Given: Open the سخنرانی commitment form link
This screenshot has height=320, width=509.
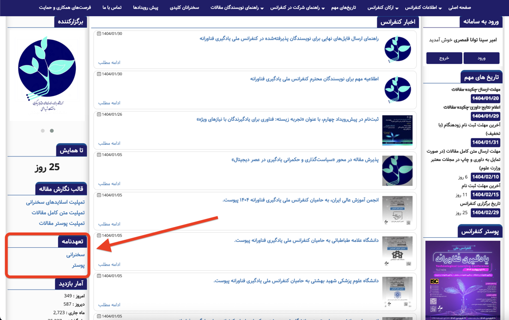Looking at the screenshot, I should 76,255.
